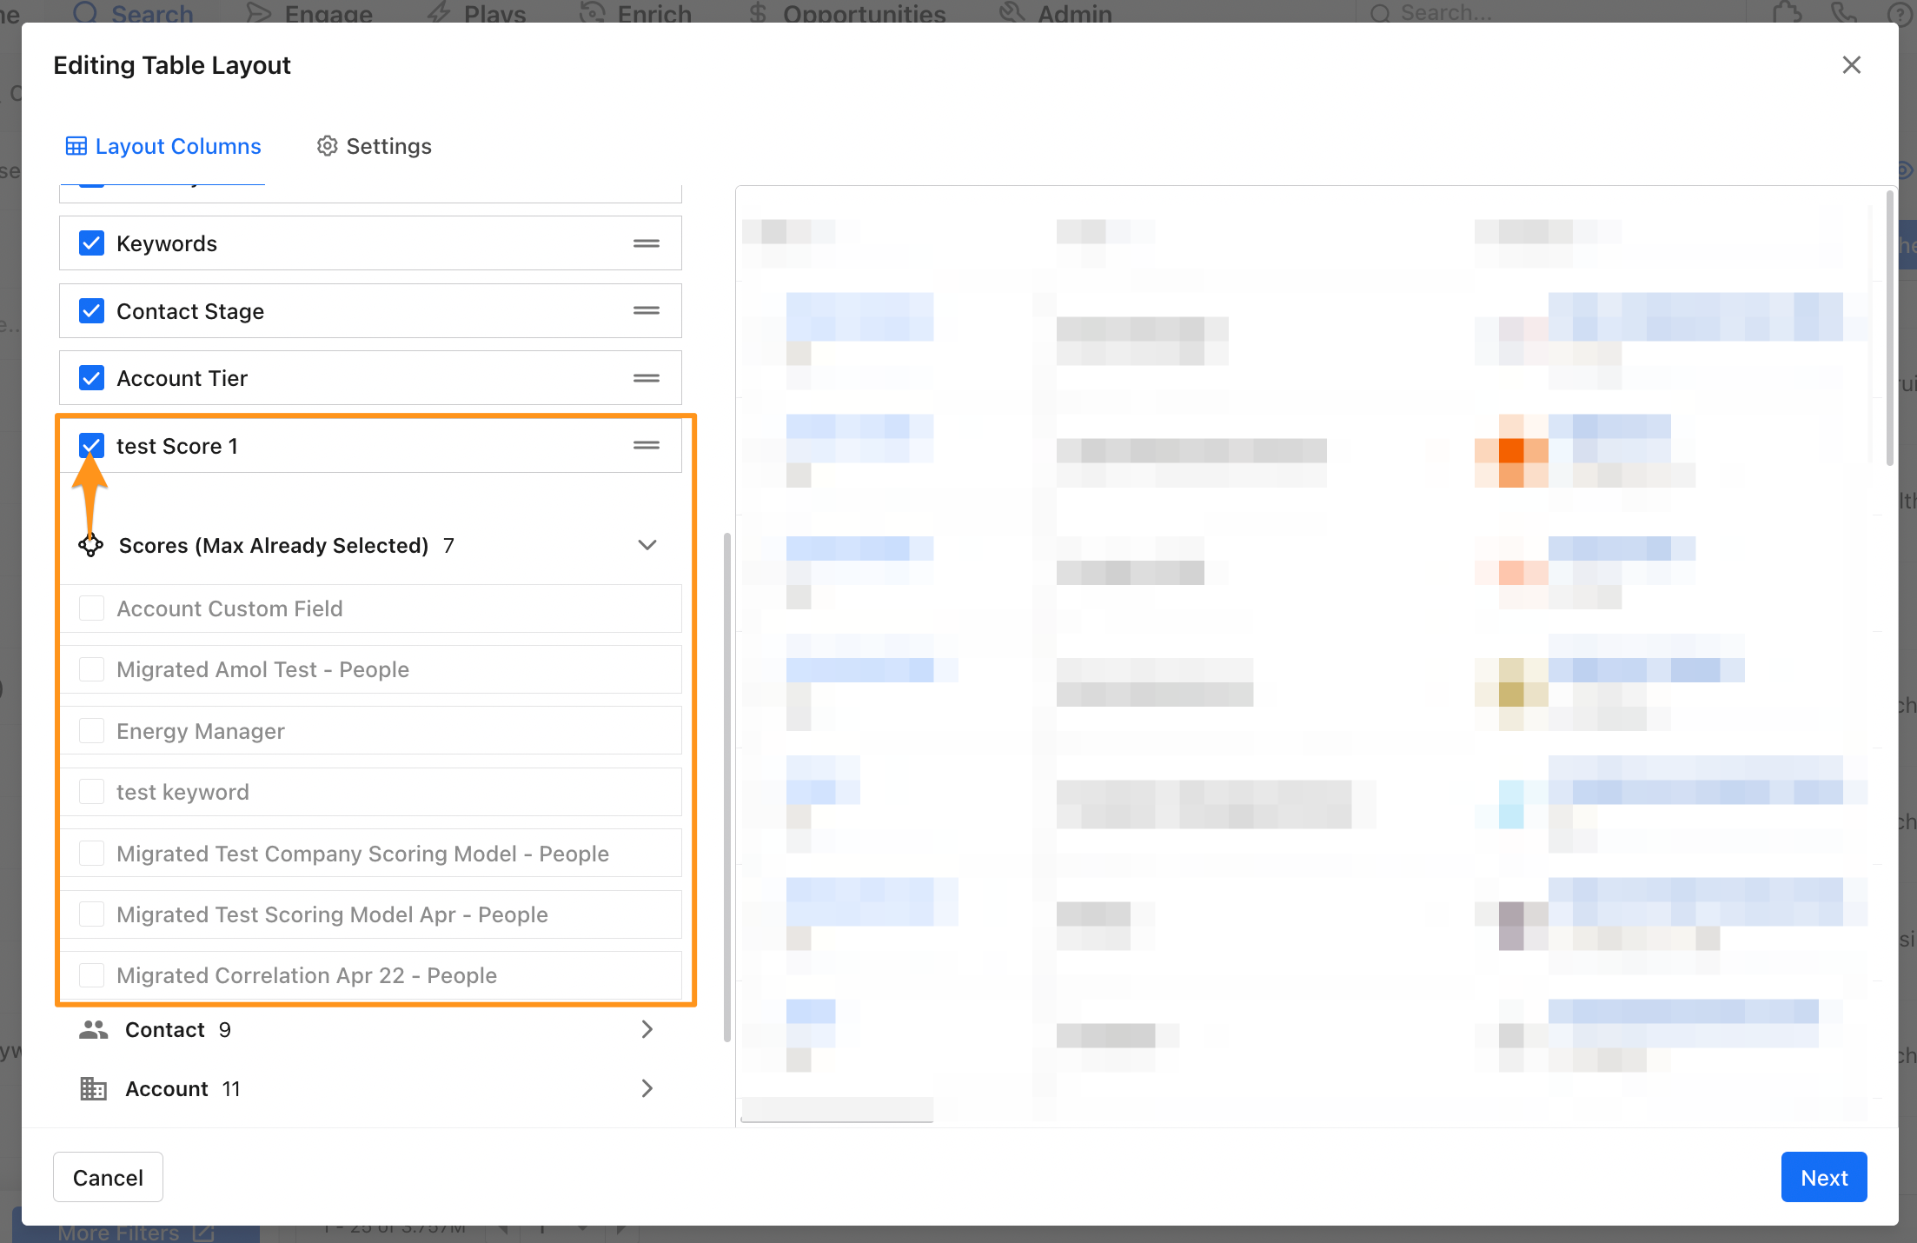This screenshot has height=1243, width=1917.
Task: Click the Scores section icon
Action: coord(90,545)
